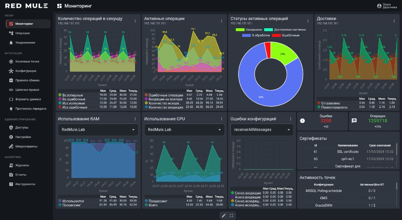Toggle Доставлено частично legend entry
402x220 pixels.
tap(285, 30)
